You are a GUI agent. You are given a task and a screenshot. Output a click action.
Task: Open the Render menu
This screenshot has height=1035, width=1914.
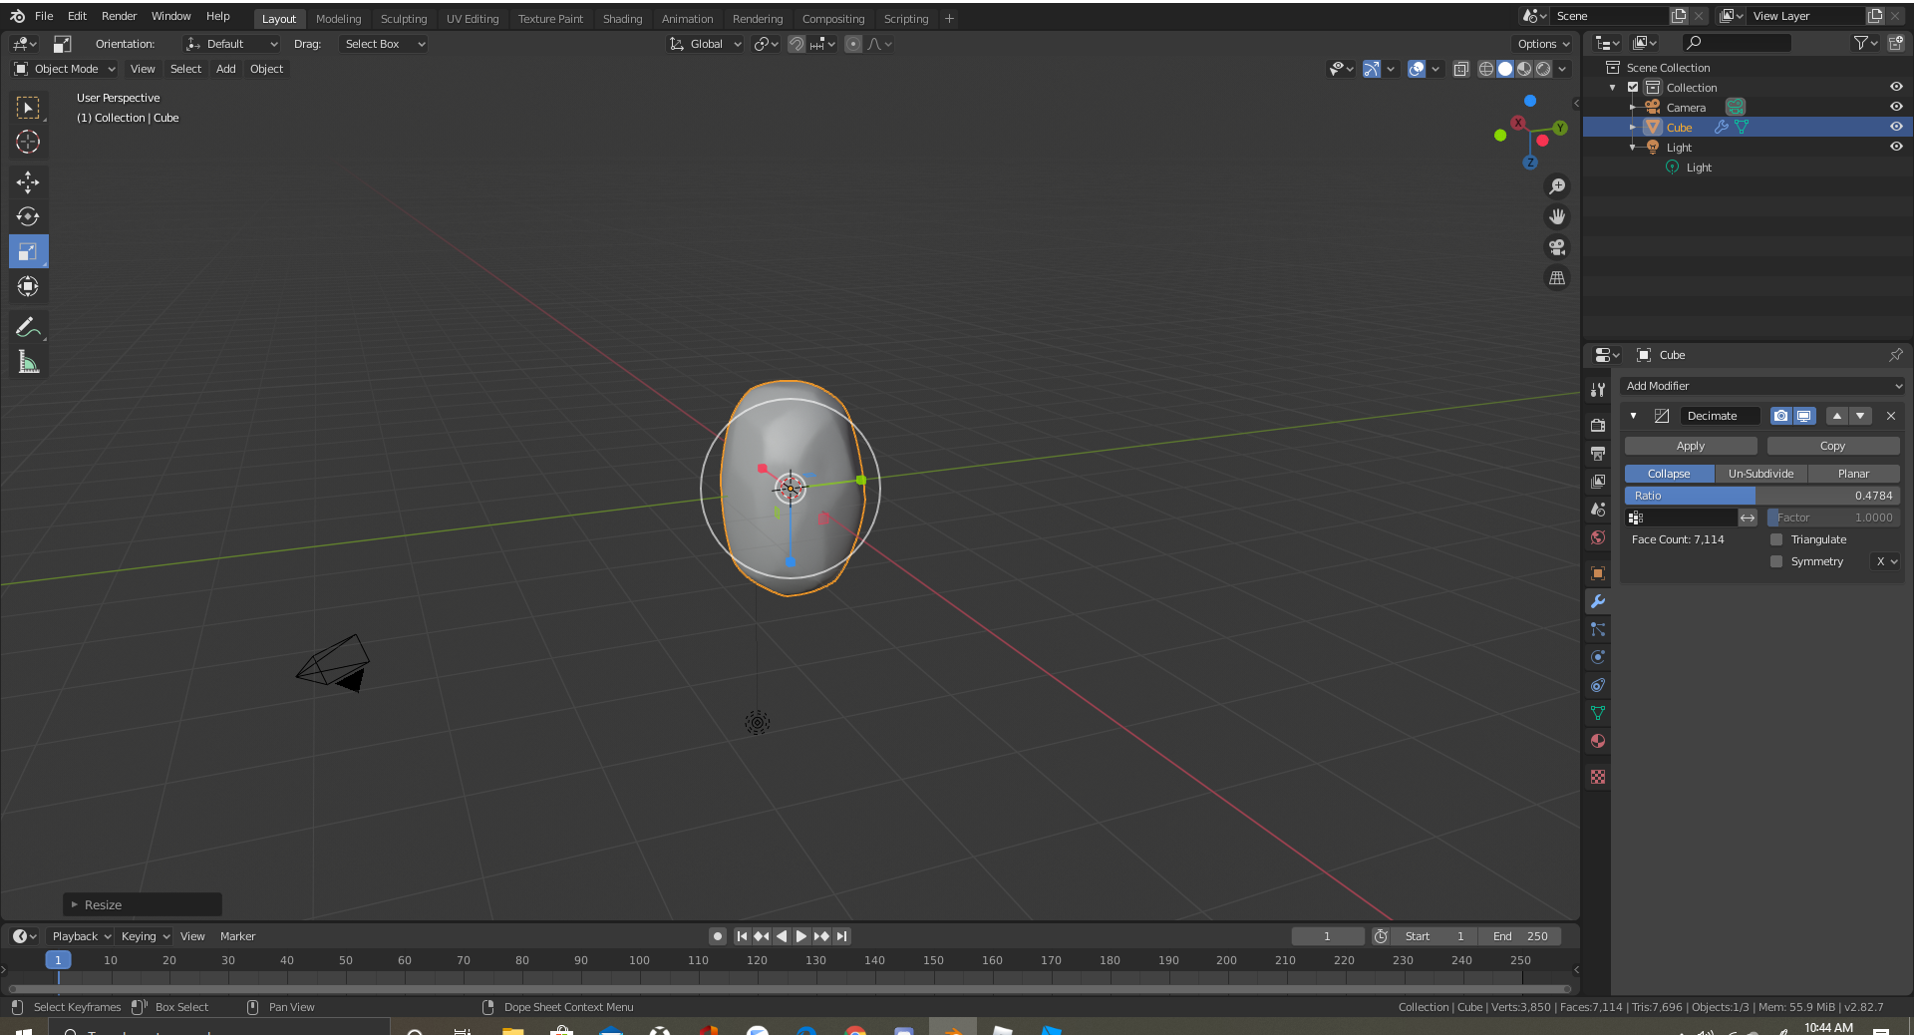[119, 16]
